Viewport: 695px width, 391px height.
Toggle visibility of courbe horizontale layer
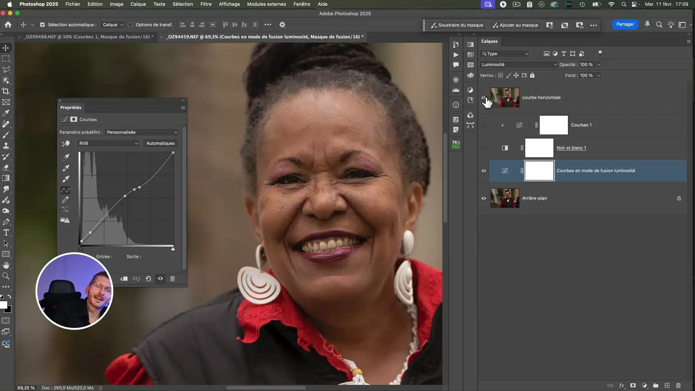point(484,97)
